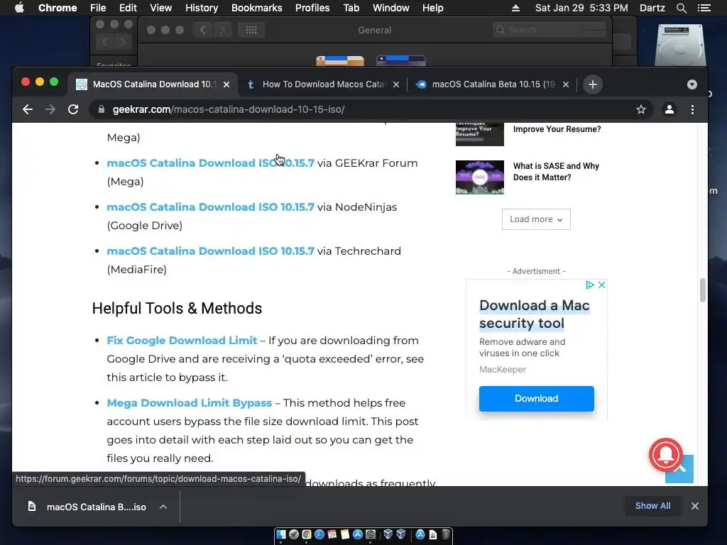The width and height of the screenshot is (727, 545).
Task: View site info via the lock icon
Action: click(102, 109)
